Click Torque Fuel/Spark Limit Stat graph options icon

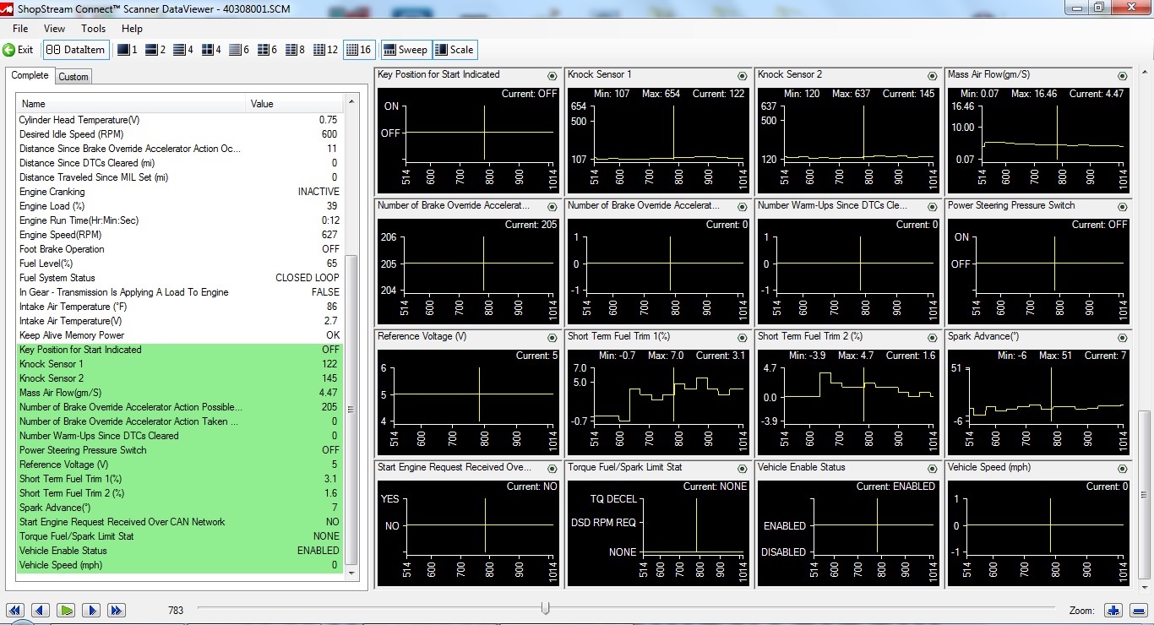(743, 469)
